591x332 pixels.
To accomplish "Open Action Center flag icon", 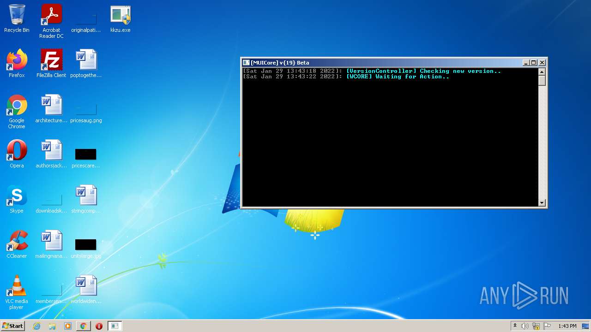I will pos(547,326).
